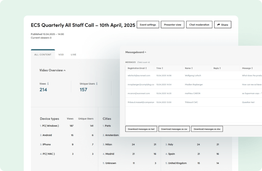This screenshot has width=262, height=171.
Task: Open Presenter view
Action: click(x=172, y=25)
